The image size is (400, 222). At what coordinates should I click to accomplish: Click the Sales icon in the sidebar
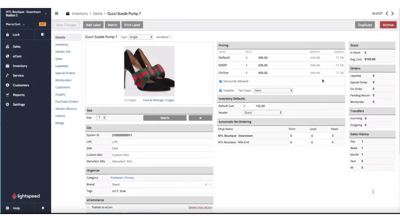[8, 46]
